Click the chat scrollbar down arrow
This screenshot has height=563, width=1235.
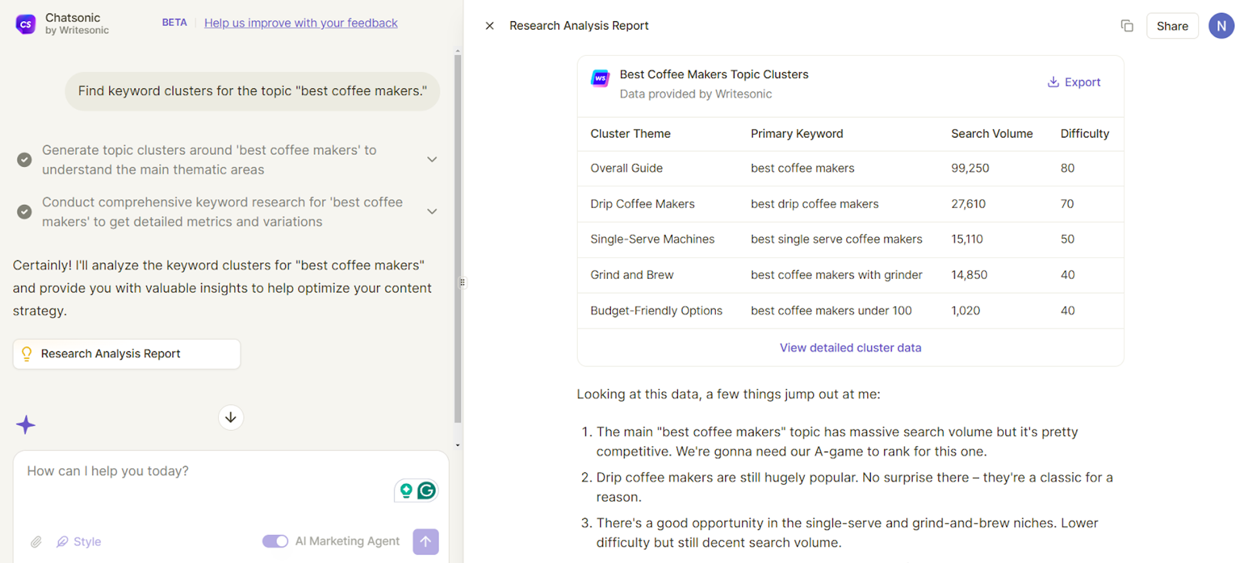pyautogui.click(x=457, y=445)
